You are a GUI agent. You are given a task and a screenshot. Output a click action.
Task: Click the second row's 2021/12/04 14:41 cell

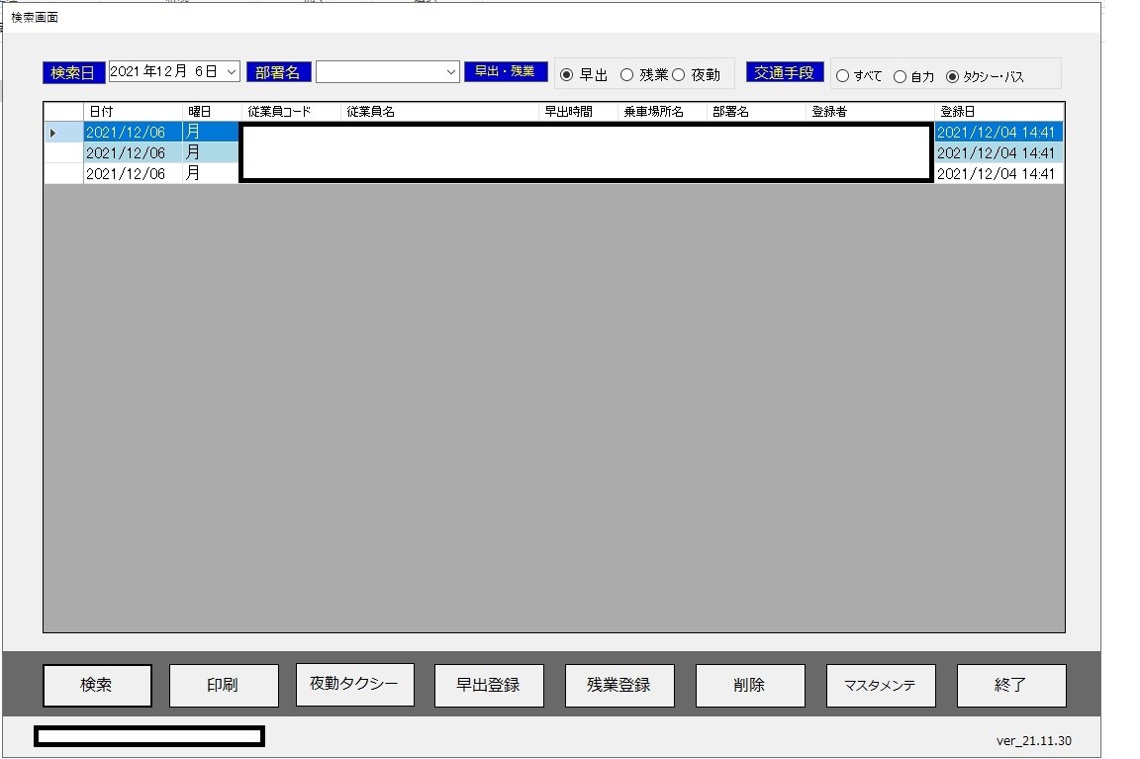(x=998, y=152)
